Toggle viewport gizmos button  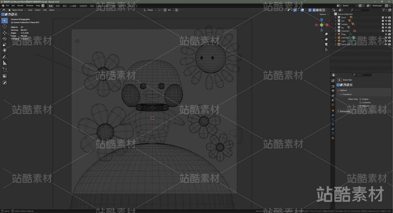[295, 10]
